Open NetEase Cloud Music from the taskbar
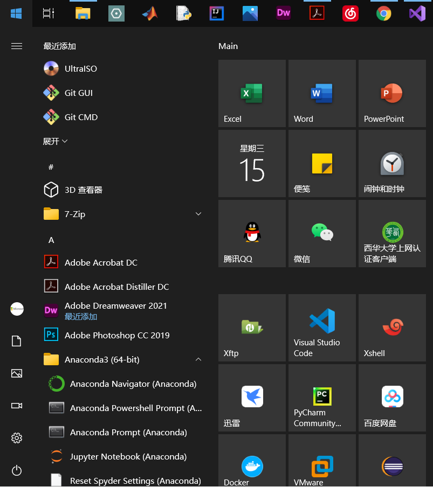Screen dimensions: 433x487 (350, 13)
